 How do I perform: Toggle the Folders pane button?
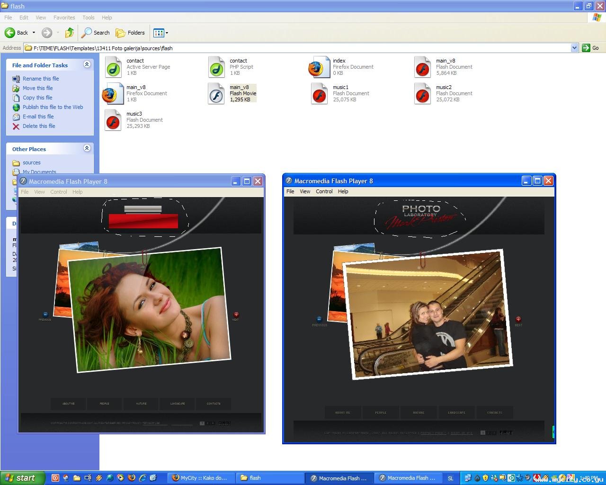point(131,33)
